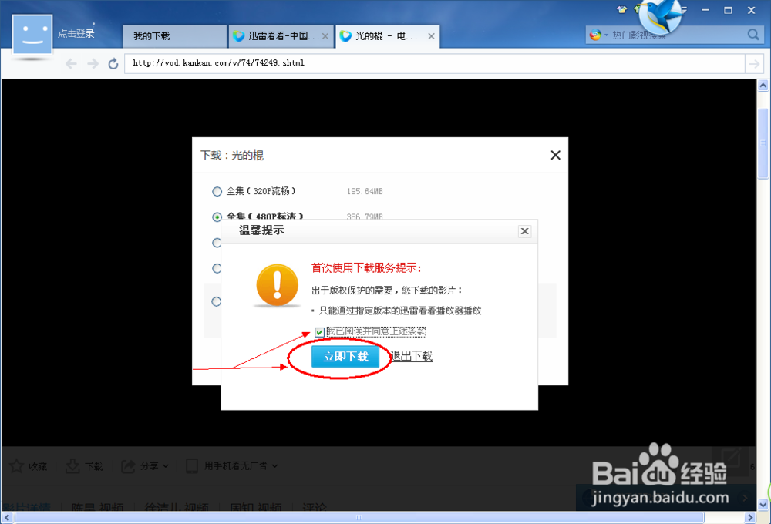
Task: Click the horizontal scrollbar thumb
Action: pos(359,518)
